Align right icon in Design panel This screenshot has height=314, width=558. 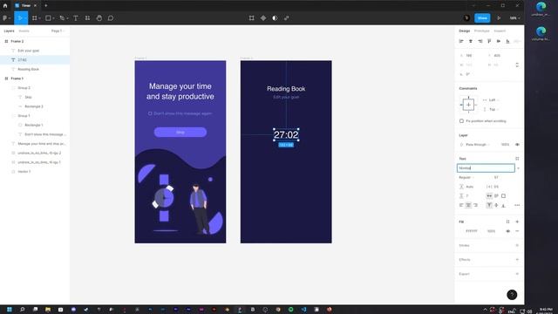click(x=480, y=41)
